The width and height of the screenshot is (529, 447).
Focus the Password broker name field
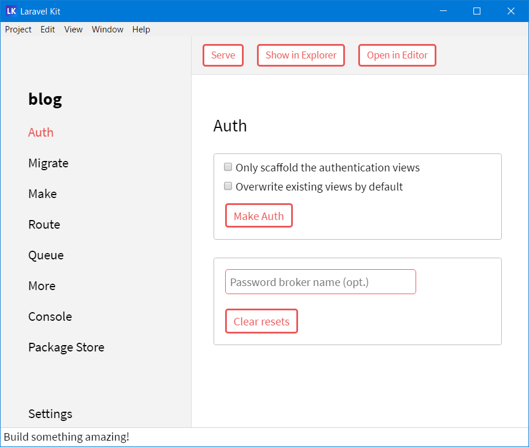[x=320, y=282]
